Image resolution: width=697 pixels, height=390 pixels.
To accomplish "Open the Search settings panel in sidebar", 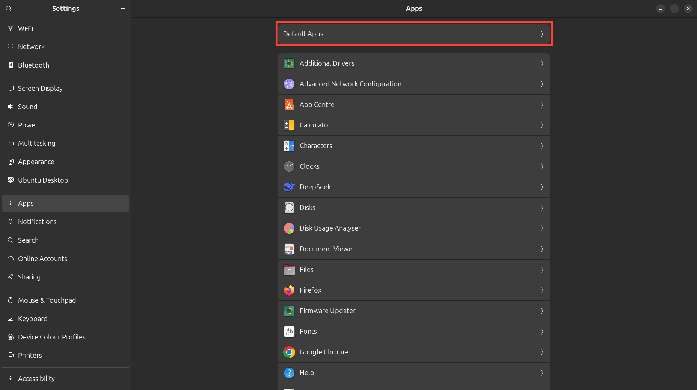I will click(x=66, y=240).
